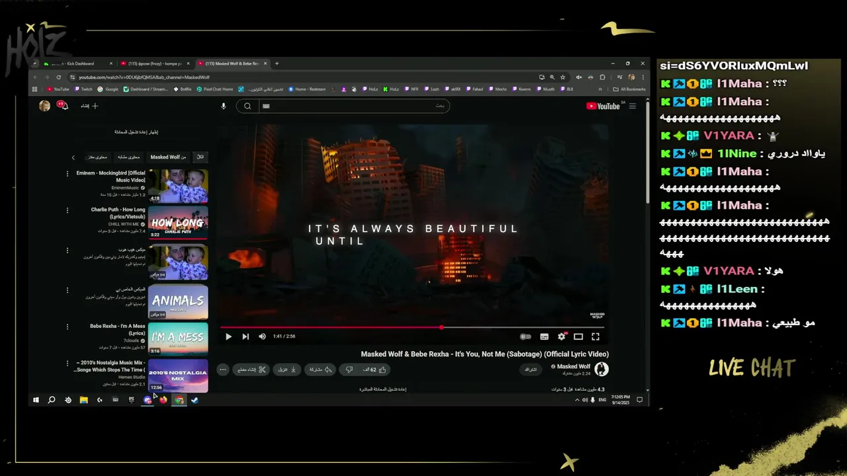Skip to next video in player
Image resolution: width=847 pixels, height=476 pixels.
tap(245, 337)
